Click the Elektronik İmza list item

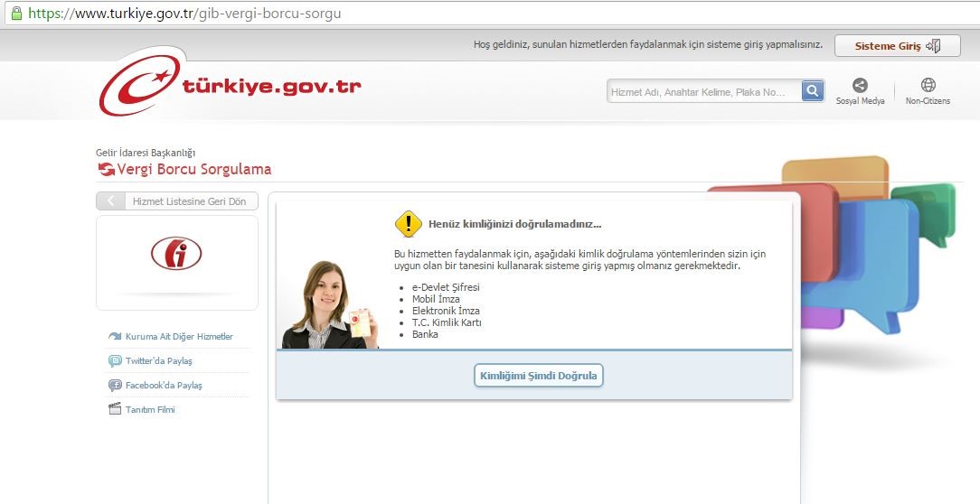[446, 311]
